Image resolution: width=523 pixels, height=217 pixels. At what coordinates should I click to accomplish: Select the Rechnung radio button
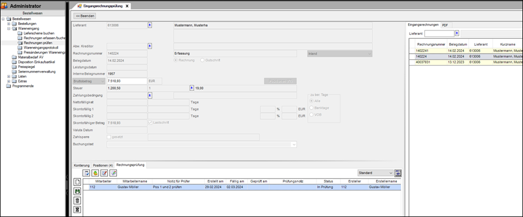tap(176, 60)
